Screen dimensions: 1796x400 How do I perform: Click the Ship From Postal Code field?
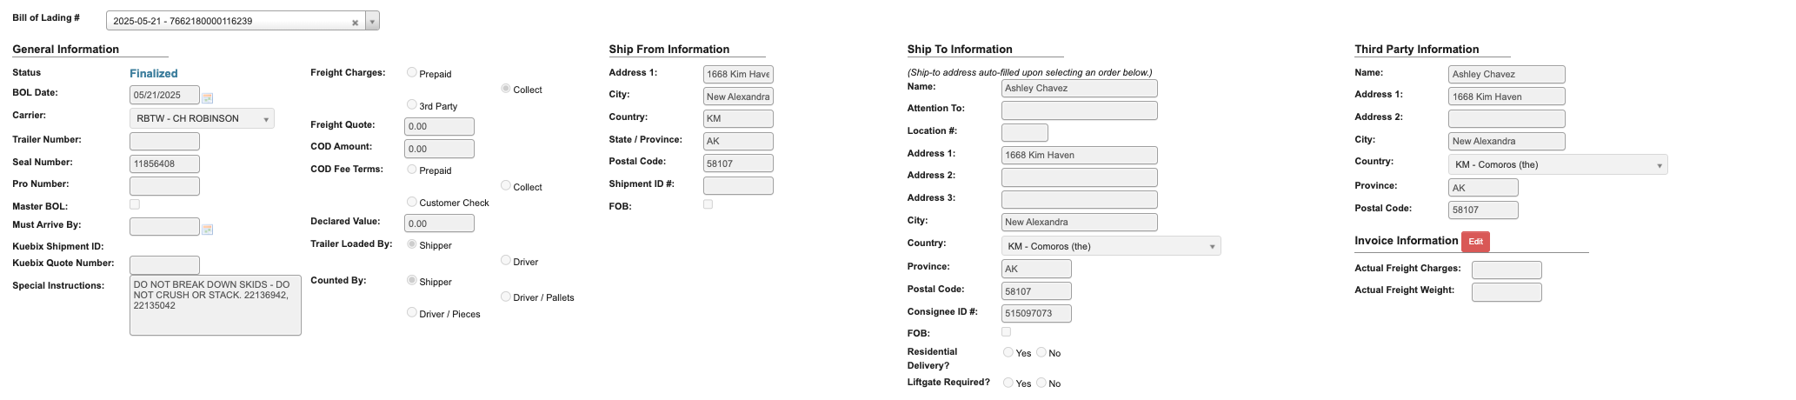[x=738, y=163]
